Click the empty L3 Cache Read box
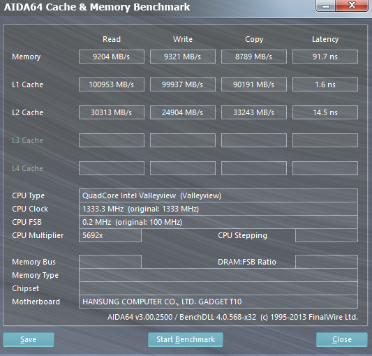 click(112, 140)
